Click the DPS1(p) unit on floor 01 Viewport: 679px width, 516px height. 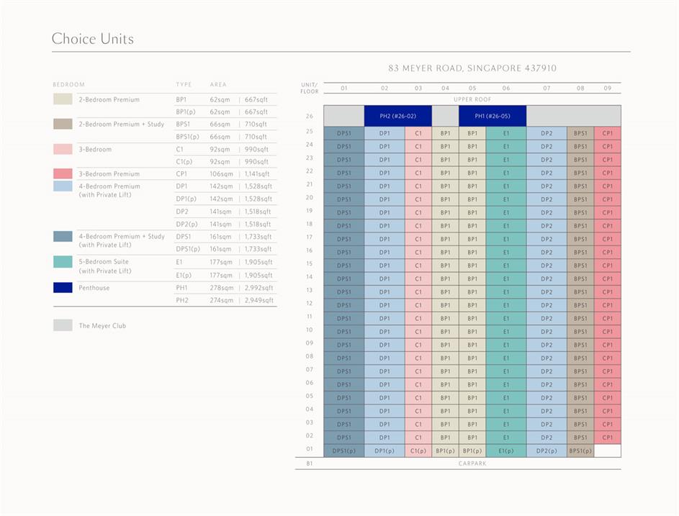click(343, 451)
